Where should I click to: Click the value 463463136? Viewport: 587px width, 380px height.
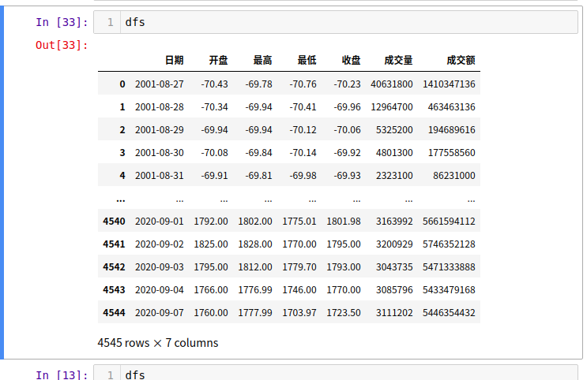point(451,107)
